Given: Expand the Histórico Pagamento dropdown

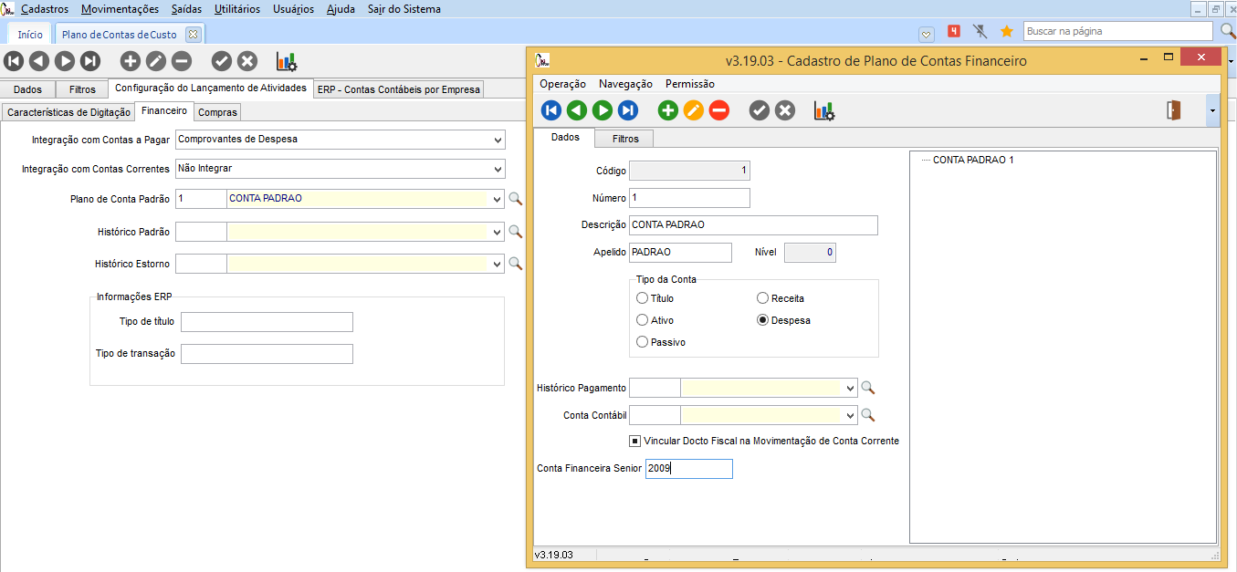Looking at the screenshot, I should pos(851,388).
